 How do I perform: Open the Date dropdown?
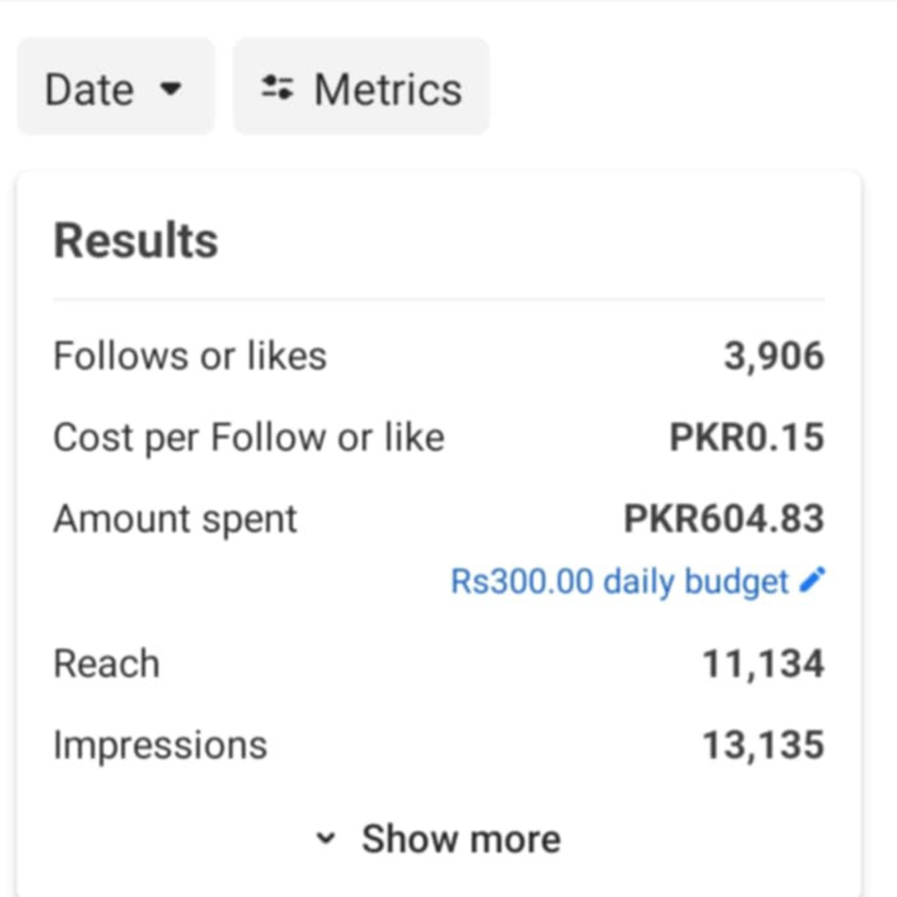pos(117,88)
